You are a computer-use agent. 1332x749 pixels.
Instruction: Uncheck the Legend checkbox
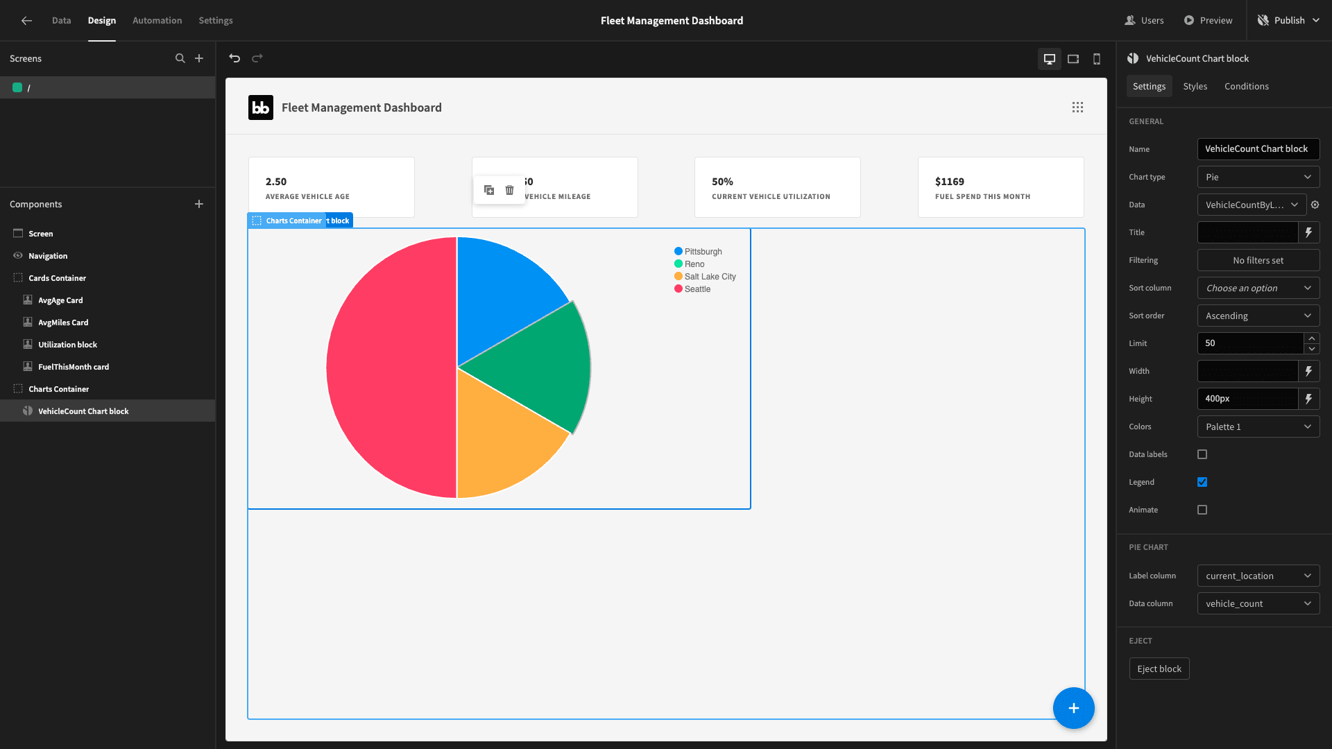click(1202, 482)
